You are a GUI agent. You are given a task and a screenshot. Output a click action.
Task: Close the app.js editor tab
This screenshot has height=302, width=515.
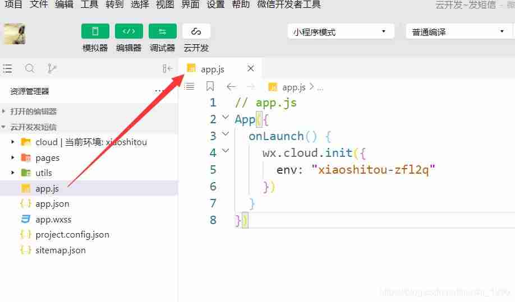click(251, 68)
